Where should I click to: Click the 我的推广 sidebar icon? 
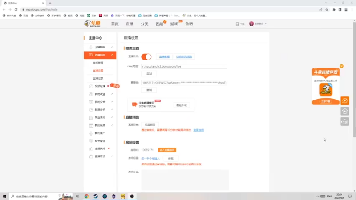pyautogui.click(x=91, y=133)
